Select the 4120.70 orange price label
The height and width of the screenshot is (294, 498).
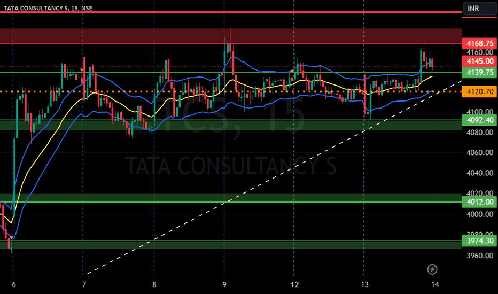pyautogui.click(x=479, y=91)
